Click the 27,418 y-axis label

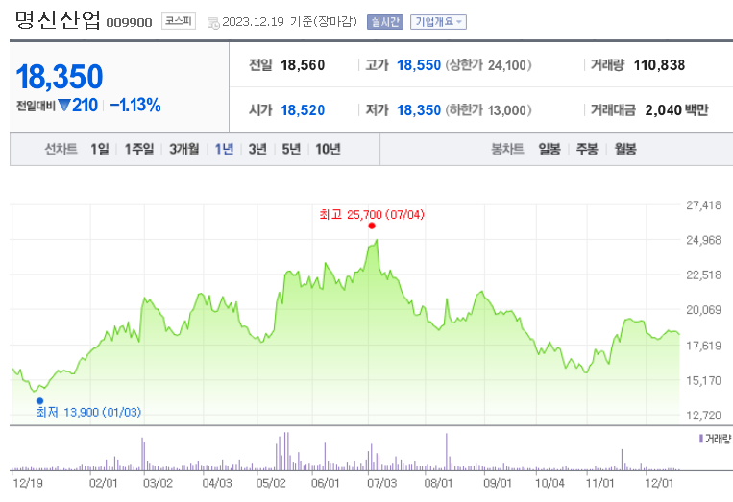click(x=703, y=205)
